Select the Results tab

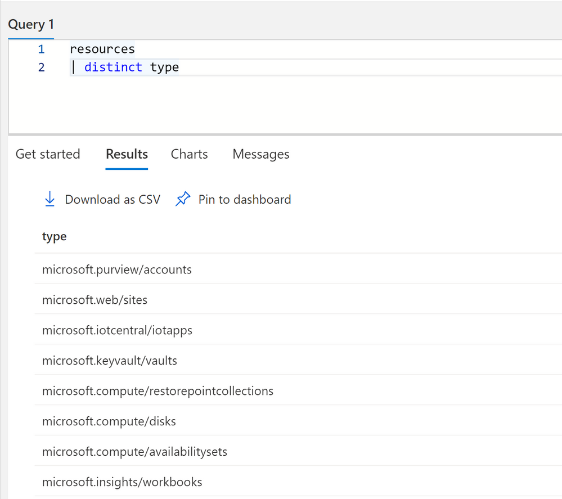(127, 154)
